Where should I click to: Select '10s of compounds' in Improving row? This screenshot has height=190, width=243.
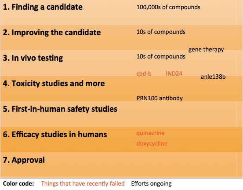coord(161,32)
